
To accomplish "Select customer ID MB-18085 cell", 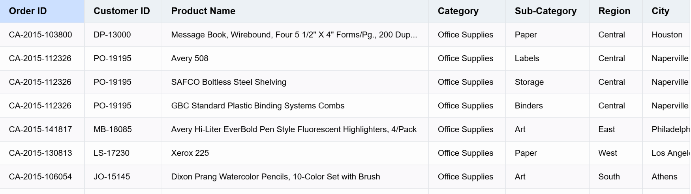I will (x=113, y=129).
